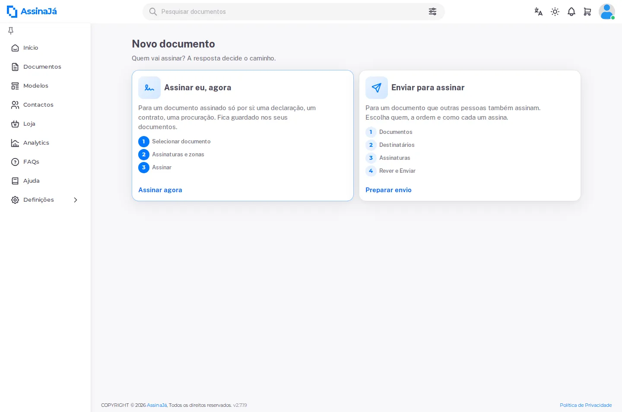Go to Início in sidebar
This screenshot has height=412, width=622.
(45, 48)
